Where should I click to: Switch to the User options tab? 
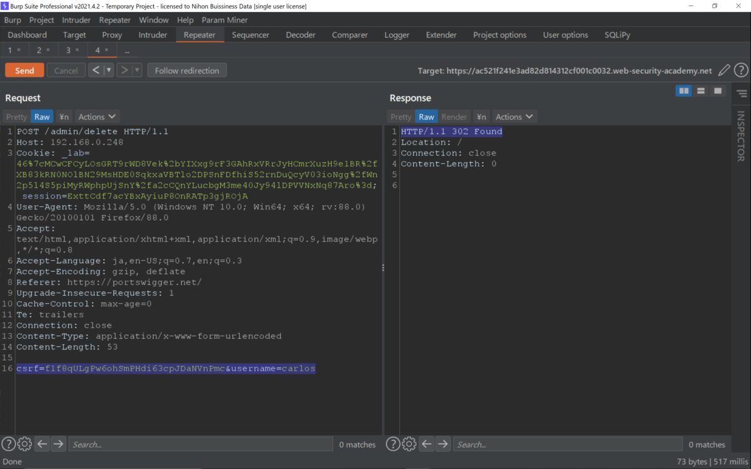point(566,35)
